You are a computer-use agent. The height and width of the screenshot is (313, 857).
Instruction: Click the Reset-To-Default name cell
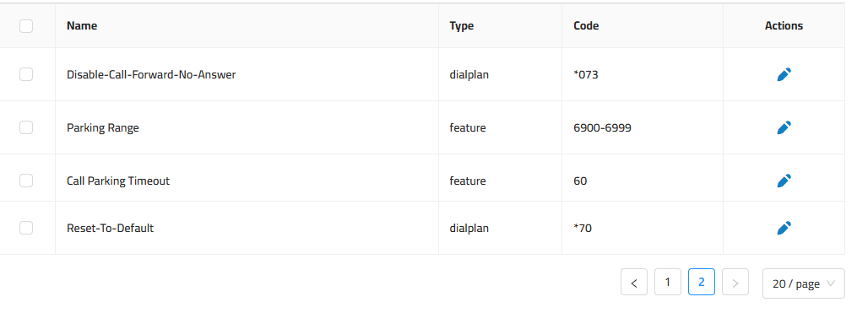[111, 228]
